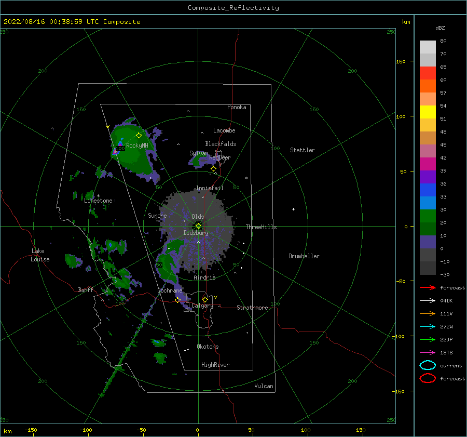Click the Vulcan label
This screenshot has width=467, height=437.
[x=264, y=386]
